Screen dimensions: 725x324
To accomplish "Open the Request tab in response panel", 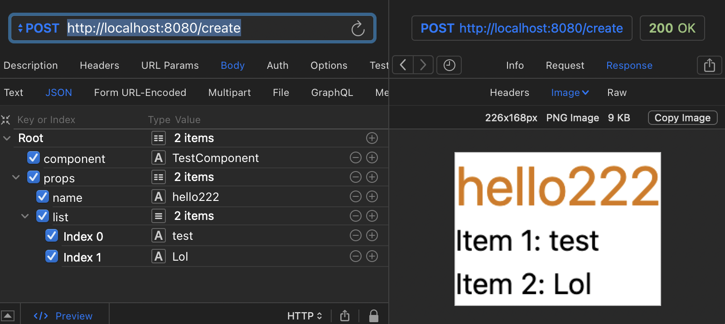I will click(565, 65).
